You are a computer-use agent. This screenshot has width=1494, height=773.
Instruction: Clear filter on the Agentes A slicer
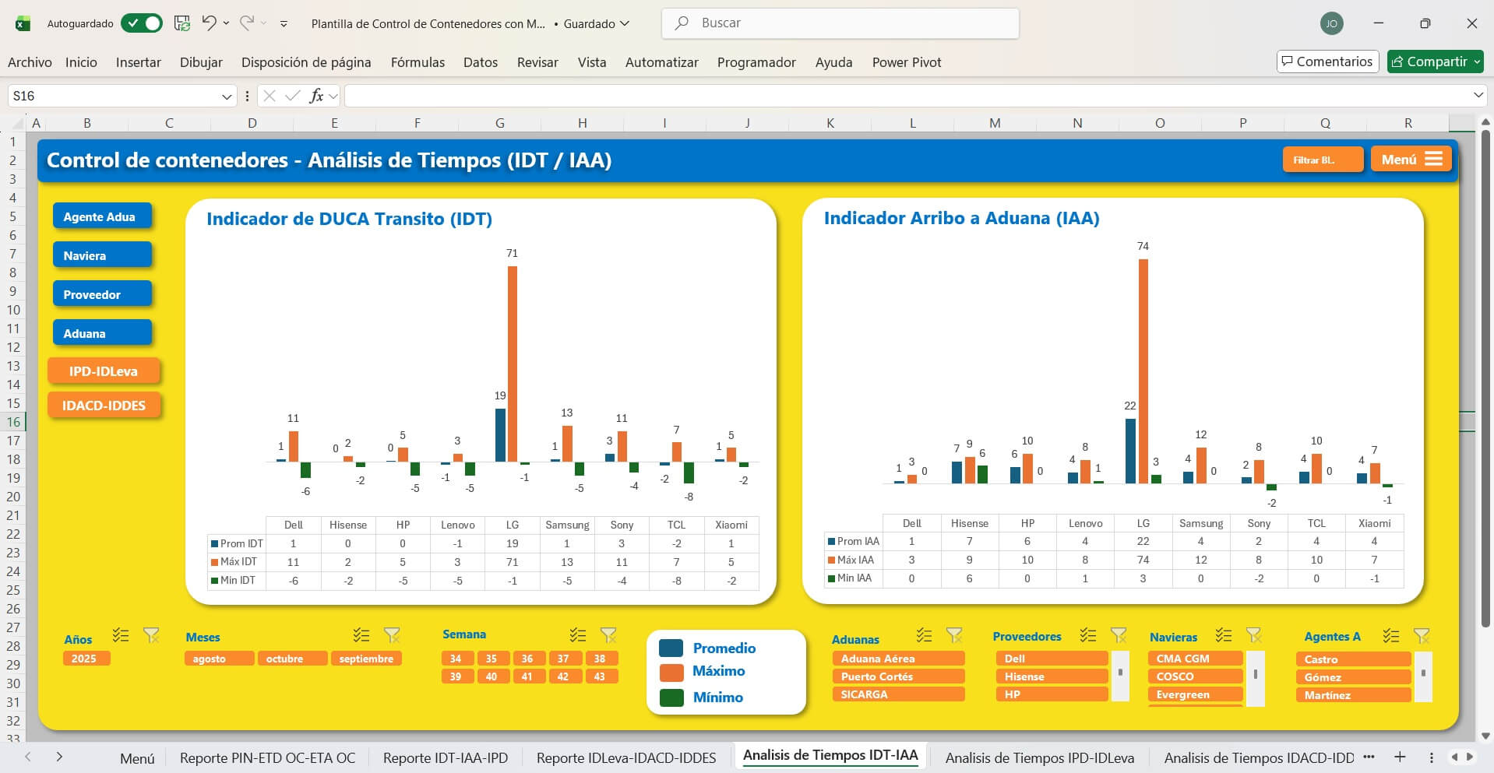tap(1422, 636)
